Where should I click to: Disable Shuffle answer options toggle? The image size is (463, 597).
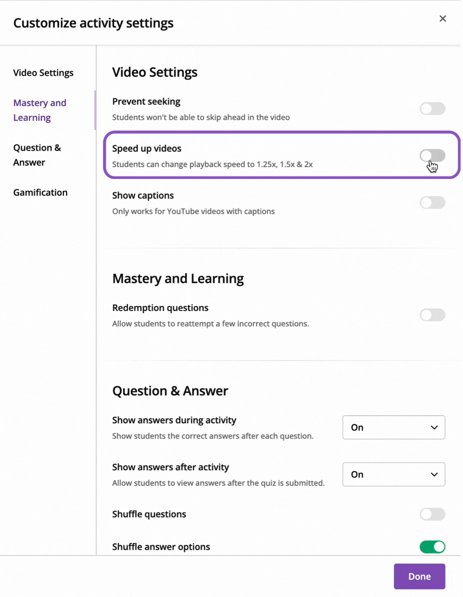tap(432, 547)
